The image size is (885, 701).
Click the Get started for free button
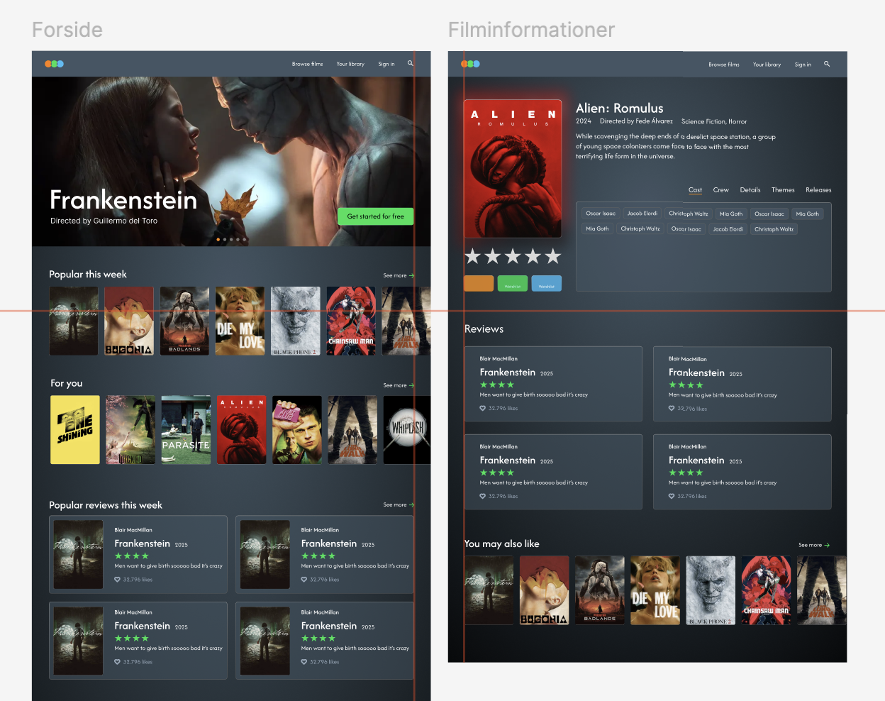(376, 216)
